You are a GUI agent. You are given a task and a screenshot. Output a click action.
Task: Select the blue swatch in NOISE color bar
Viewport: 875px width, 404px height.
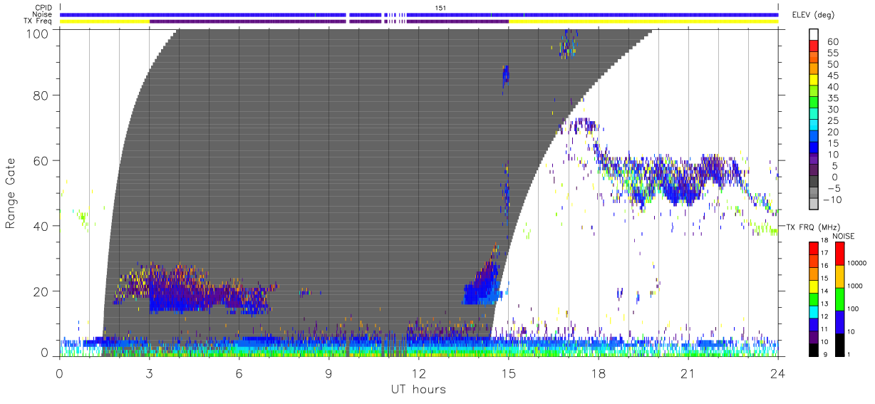coord(839,321)
